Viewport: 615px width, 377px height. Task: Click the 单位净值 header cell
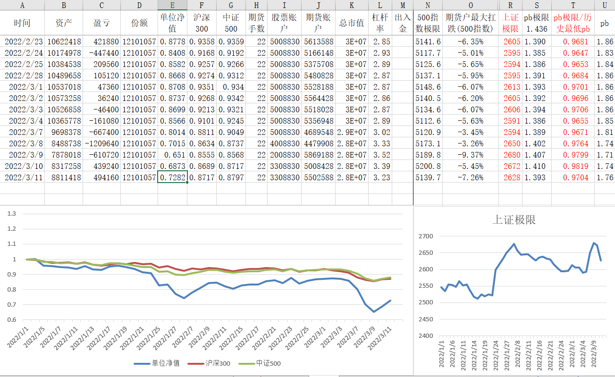[172, 23]
